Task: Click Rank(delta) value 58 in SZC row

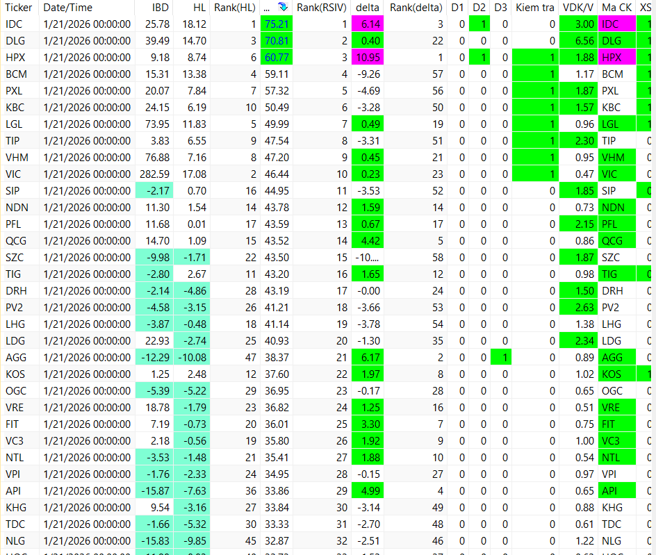Action: tap(438, 258)
